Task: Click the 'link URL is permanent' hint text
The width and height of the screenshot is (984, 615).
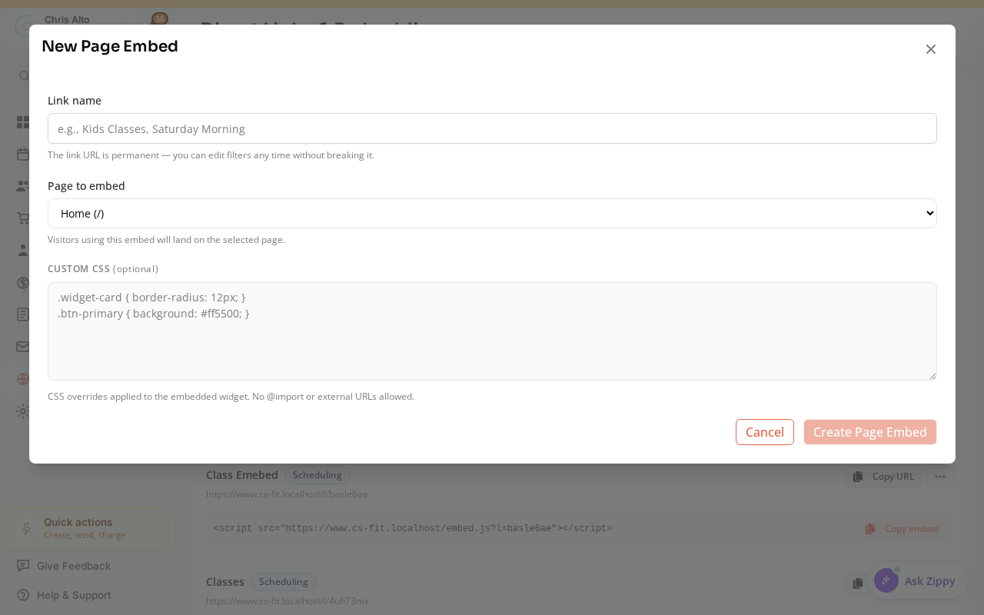Action: [211, 155]
